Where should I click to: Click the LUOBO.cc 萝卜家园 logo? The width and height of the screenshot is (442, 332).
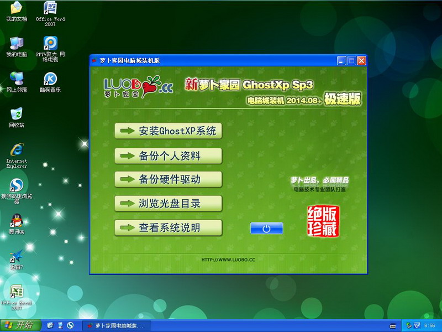pos(138,87)
